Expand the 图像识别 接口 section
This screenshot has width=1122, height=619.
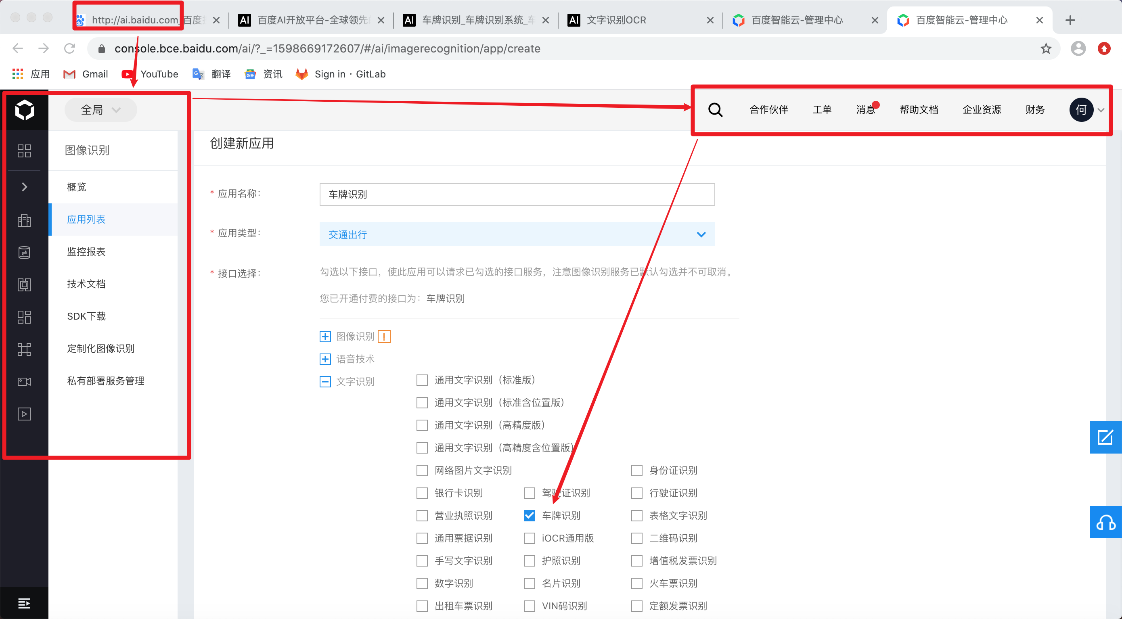click(324, 335)
